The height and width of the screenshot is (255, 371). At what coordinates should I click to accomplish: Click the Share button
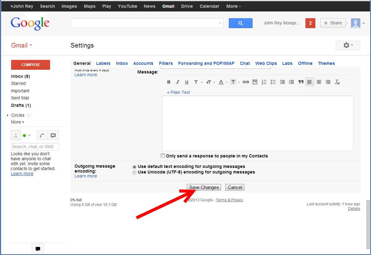click(333, 23)
